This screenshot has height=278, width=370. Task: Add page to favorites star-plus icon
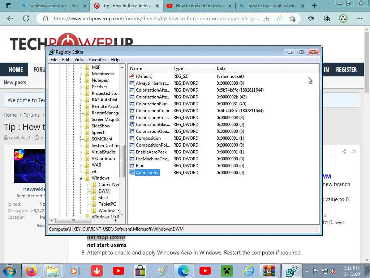pos(293,18)
